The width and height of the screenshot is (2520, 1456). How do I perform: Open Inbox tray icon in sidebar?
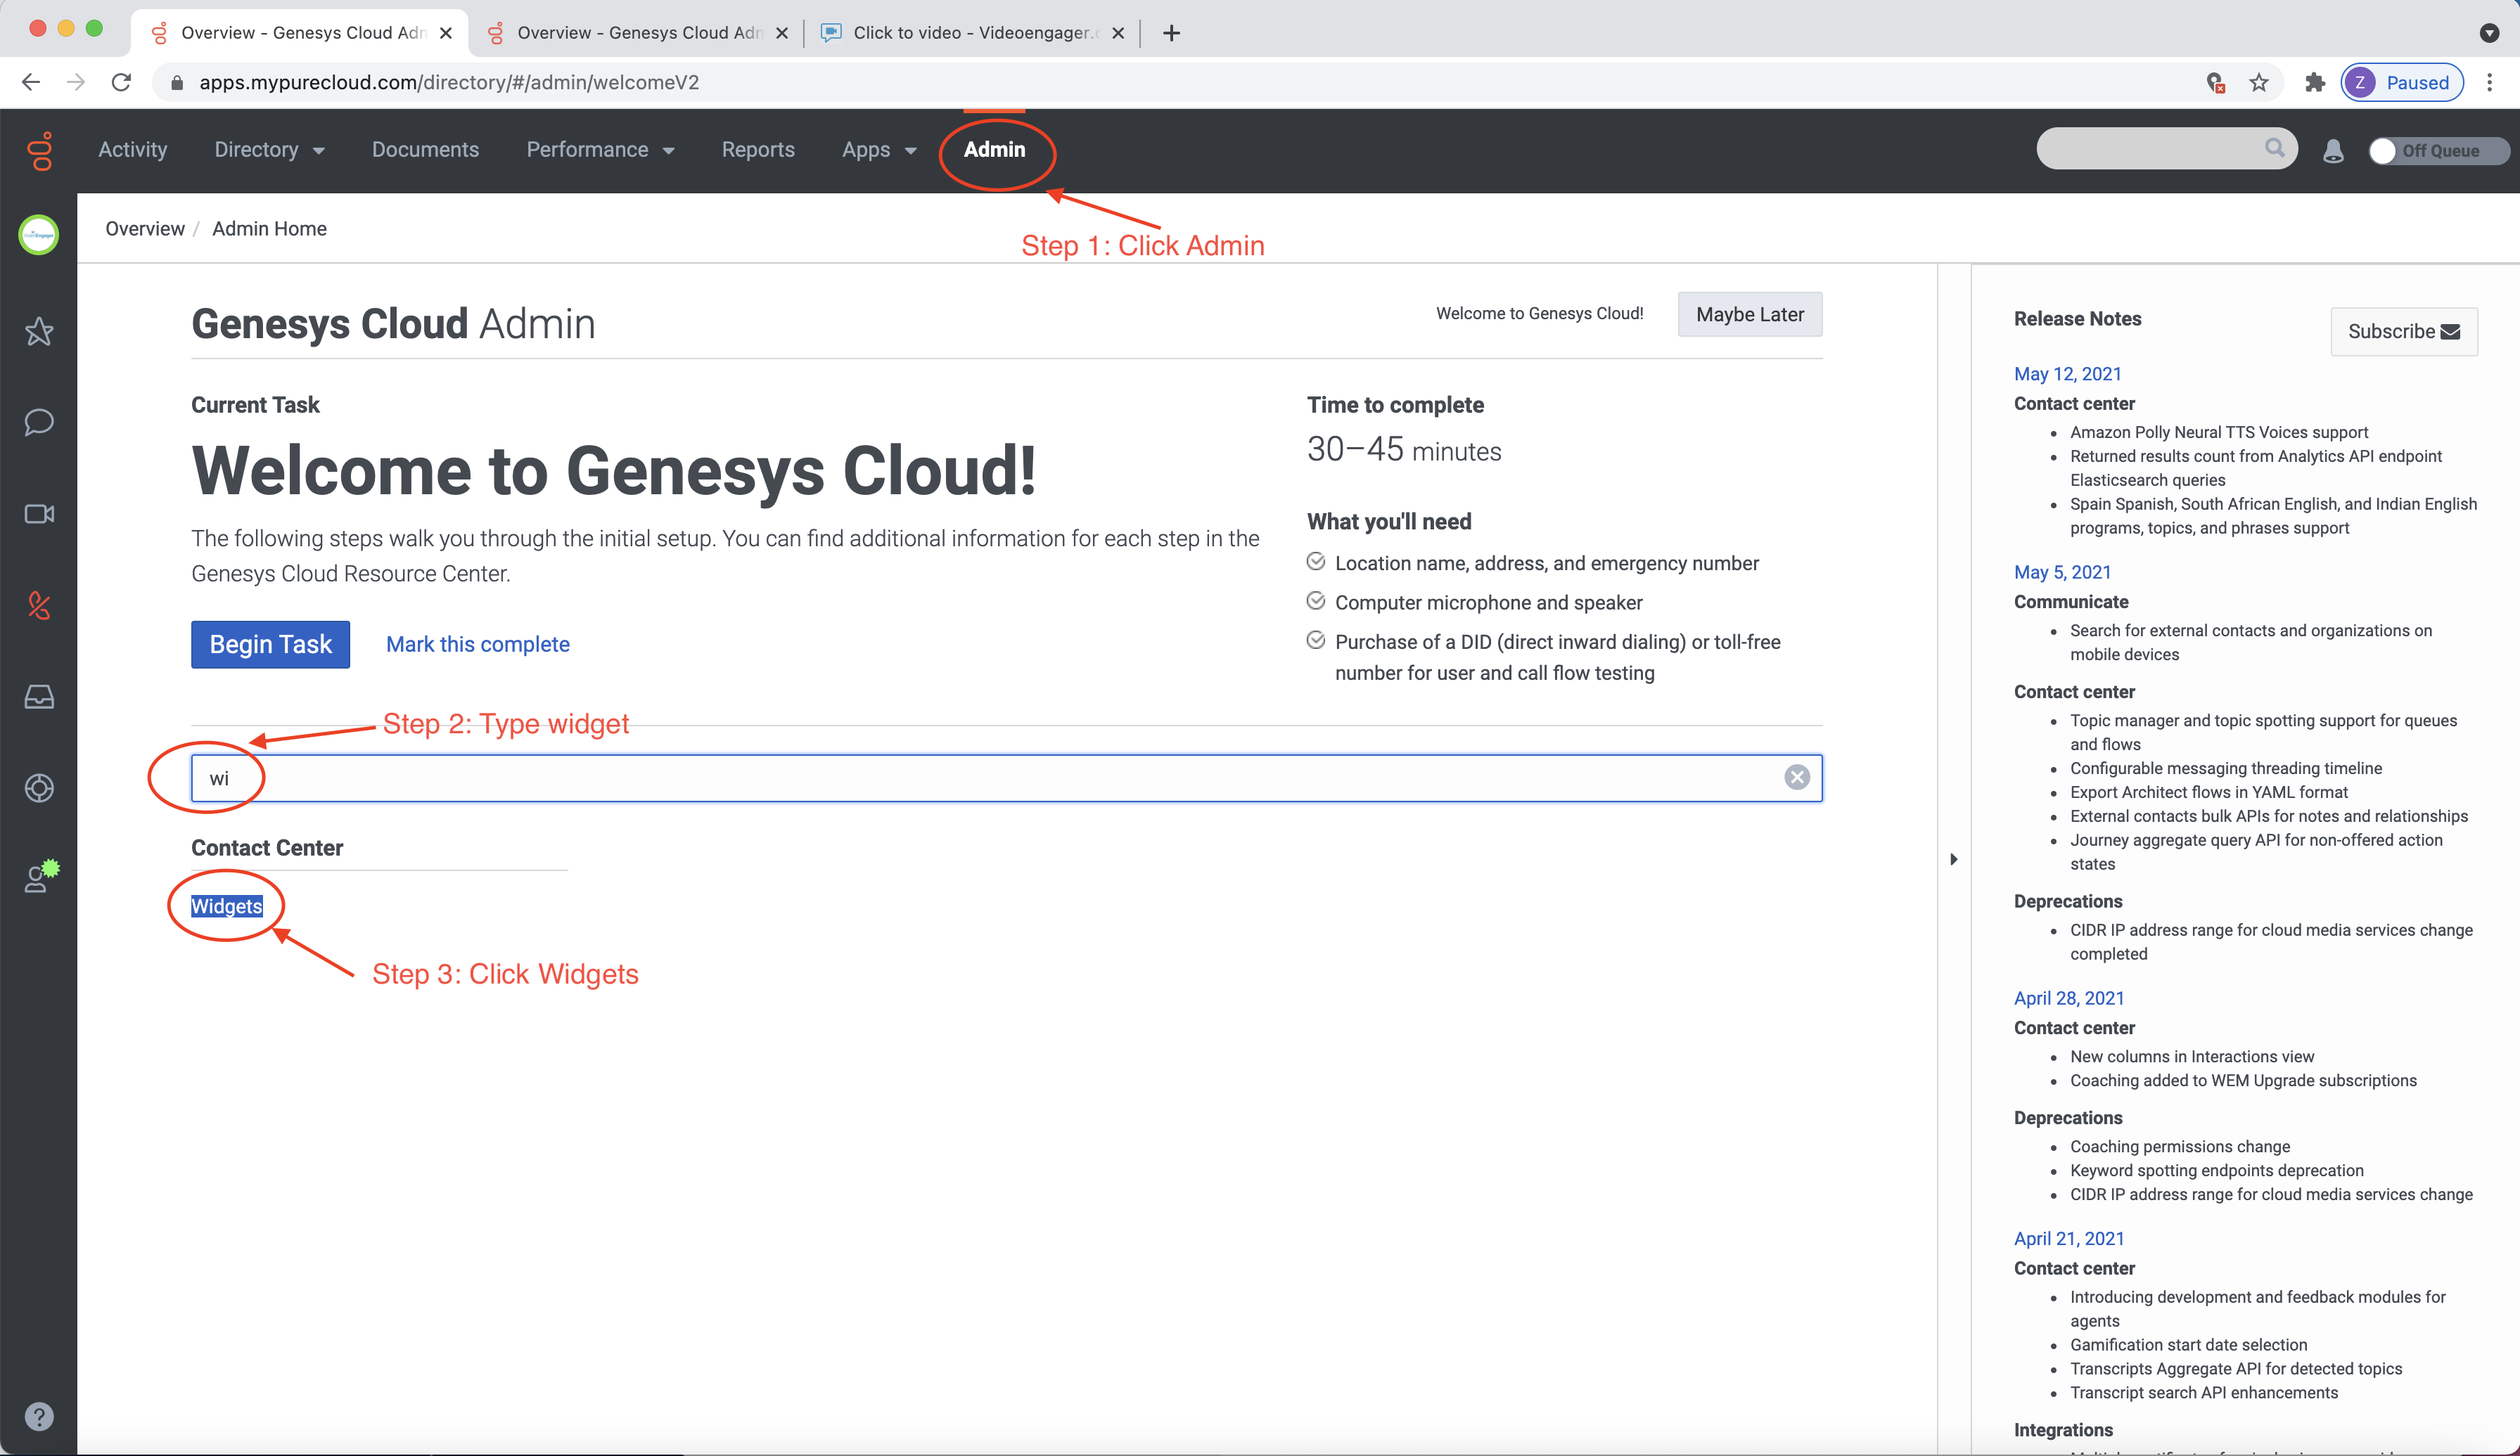[x=39, y=697]
